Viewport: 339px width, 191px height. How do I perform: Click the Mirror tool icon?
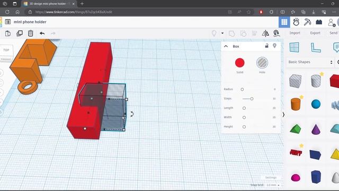pos(265,33)
